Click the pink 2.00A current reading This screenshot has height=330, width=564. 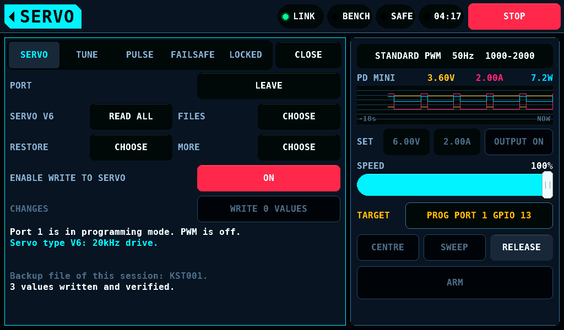tap(489, 78)
